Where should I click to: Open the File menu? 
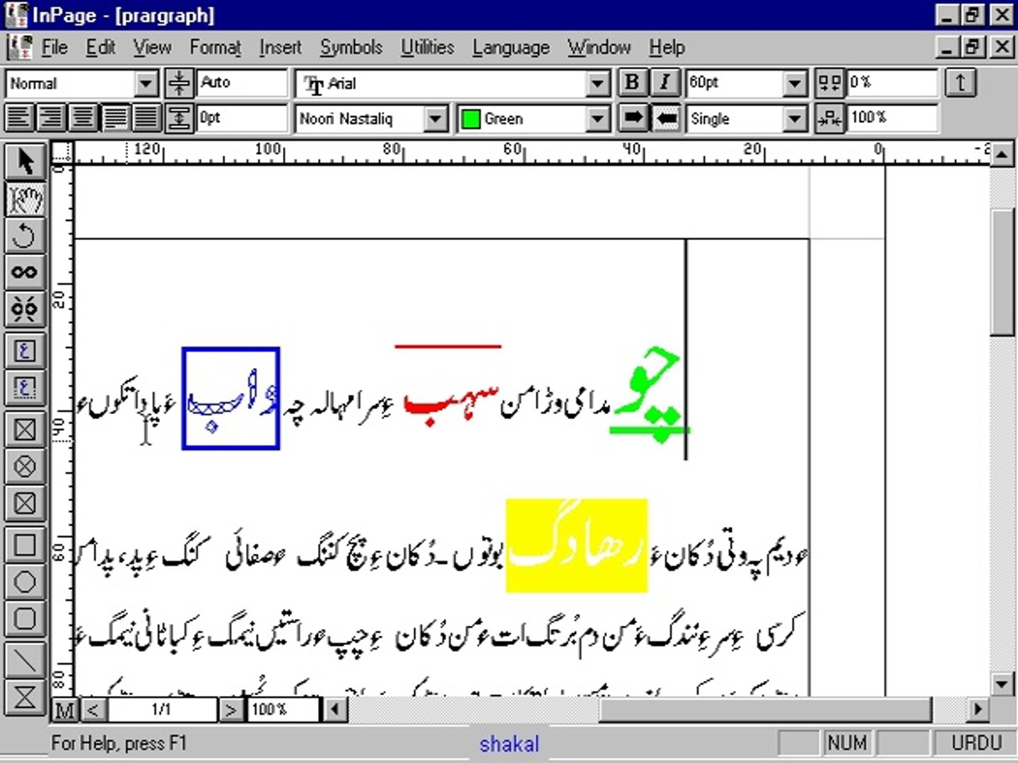pos(54,47)
